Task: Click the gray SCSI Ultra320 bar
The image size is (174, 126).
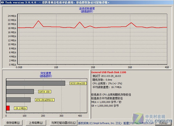Action: pos(35,83)
